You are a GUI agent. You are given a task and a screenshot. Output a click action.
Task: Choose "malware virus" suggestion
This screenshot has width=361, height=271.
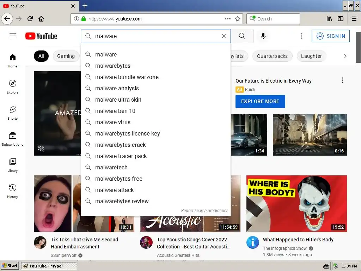156,122
